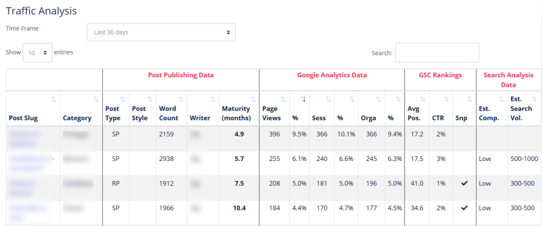This screenshot has height=226, width=542.
Task: Click the GSC Rankings group header
Action: [x=440, y=75]
